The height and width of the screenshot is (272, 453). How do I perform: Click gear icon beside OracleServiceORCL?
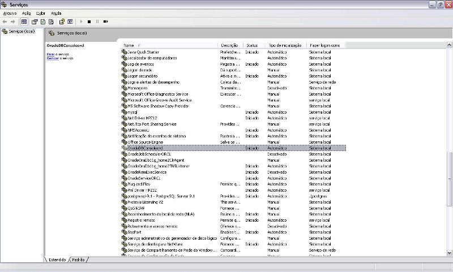point(124,178)
